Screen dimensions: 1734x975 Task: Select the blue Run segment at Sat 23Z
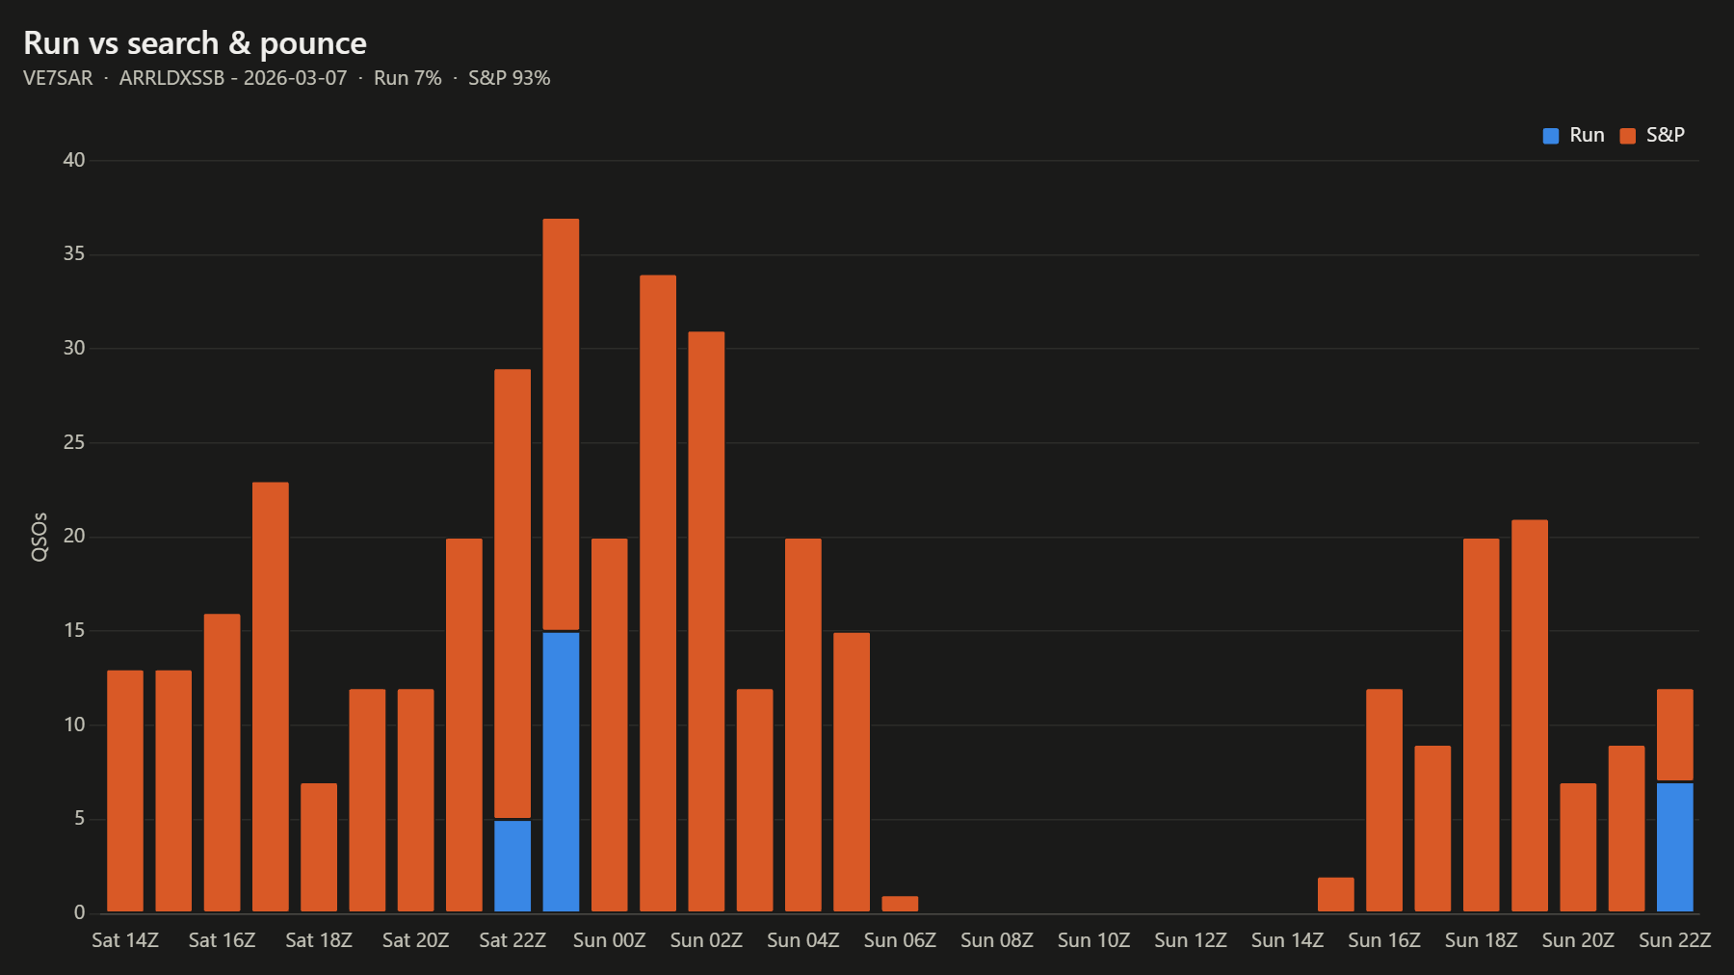pos(561,772)
